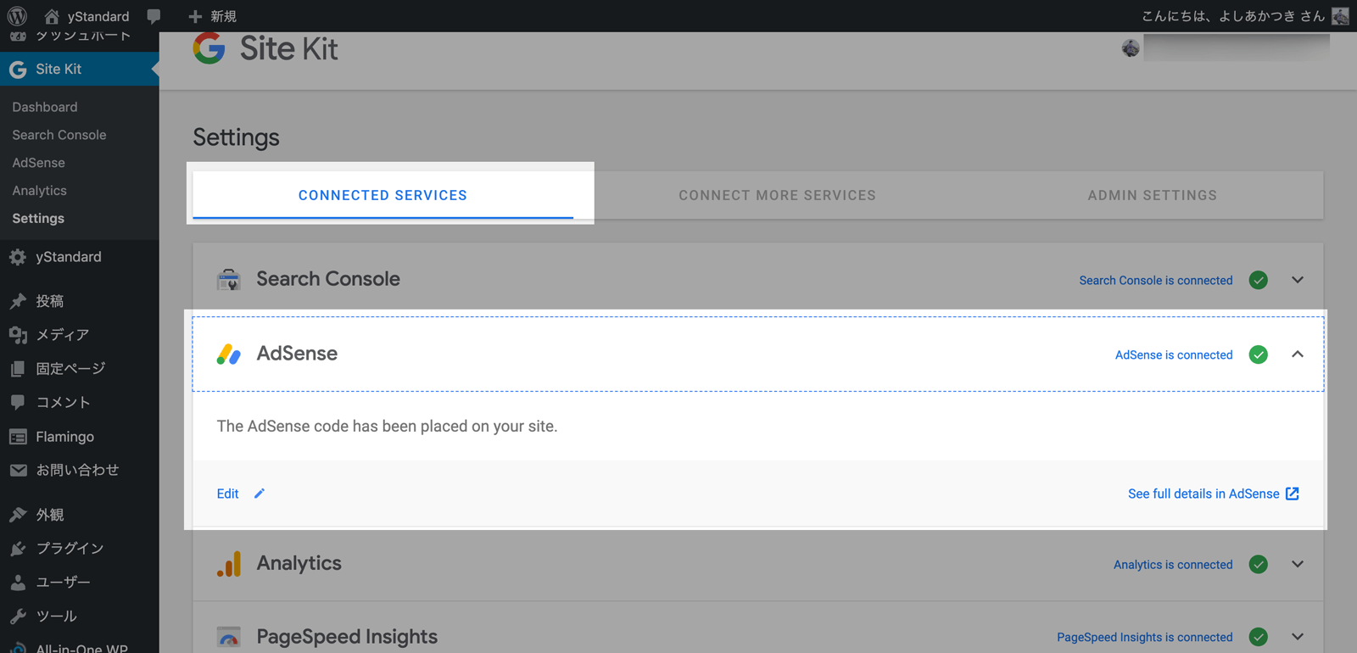1357x653 pixels.
Task: Click the AdSense logo icon
Action: coord(228,354)
